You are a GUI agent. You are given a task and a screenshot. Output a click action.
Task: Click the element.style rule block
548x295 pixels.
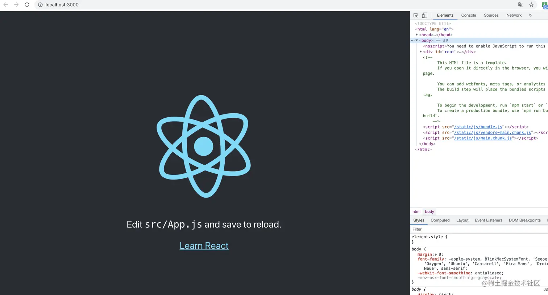[x=478, y=239]
